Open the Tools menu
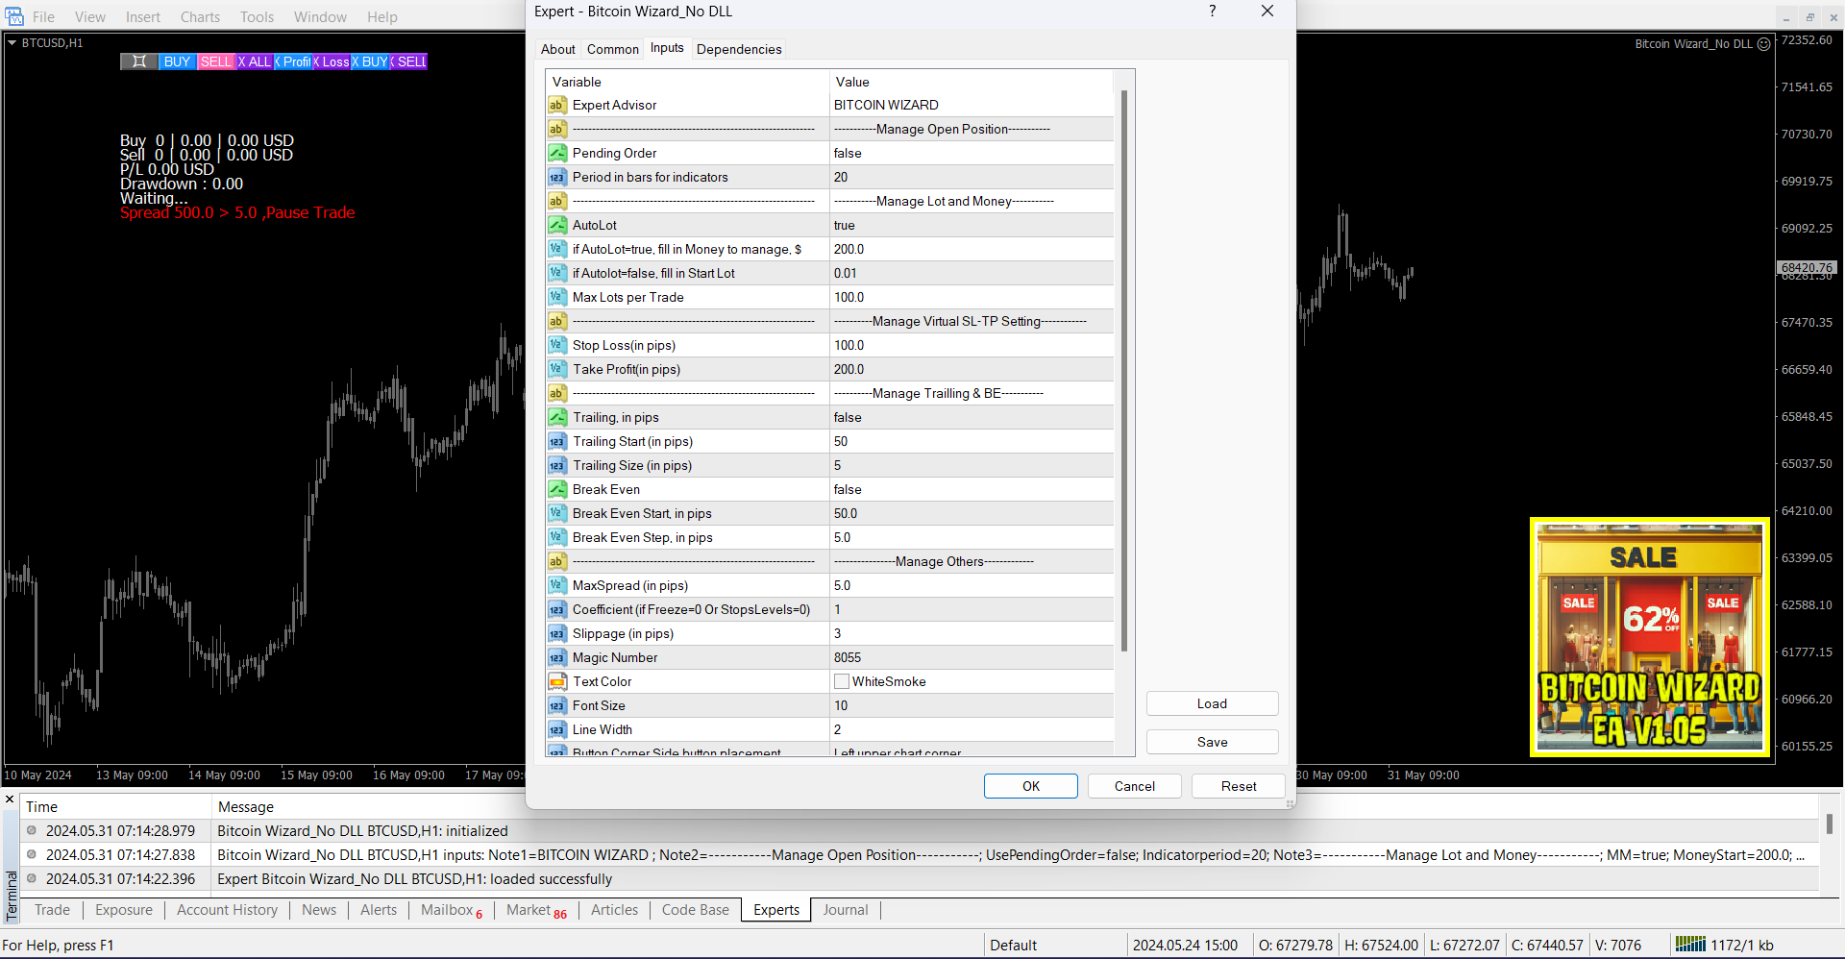The width and height of the screenshot is (1845, 959). [x=257, y=16]
